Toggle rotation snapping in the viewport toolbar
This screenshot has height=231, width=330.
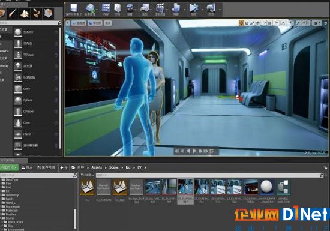tap(283, 23)
